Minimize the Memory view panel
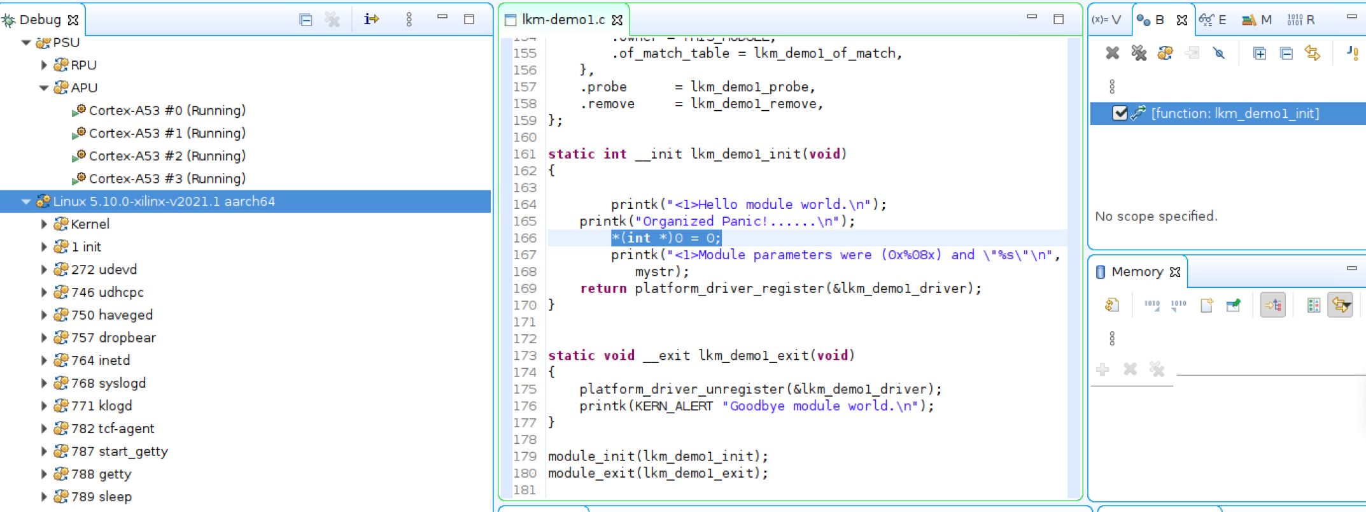The image size is (1366, 512). tap(1351, 269)
